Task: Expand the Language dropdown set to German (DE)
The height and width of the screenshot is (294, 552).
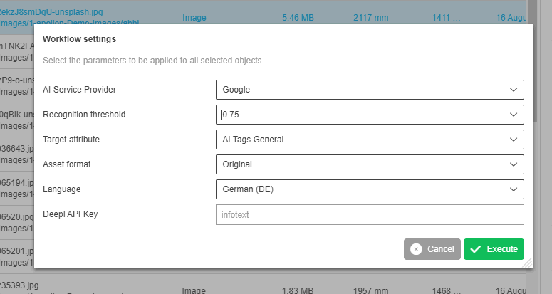Action: pyautogui.click(x=369, y=189)
